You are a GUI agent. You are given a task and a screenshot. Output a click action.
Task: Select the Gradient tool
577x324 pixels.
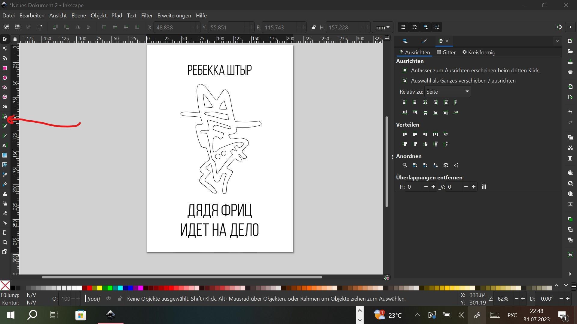point(5,155)
